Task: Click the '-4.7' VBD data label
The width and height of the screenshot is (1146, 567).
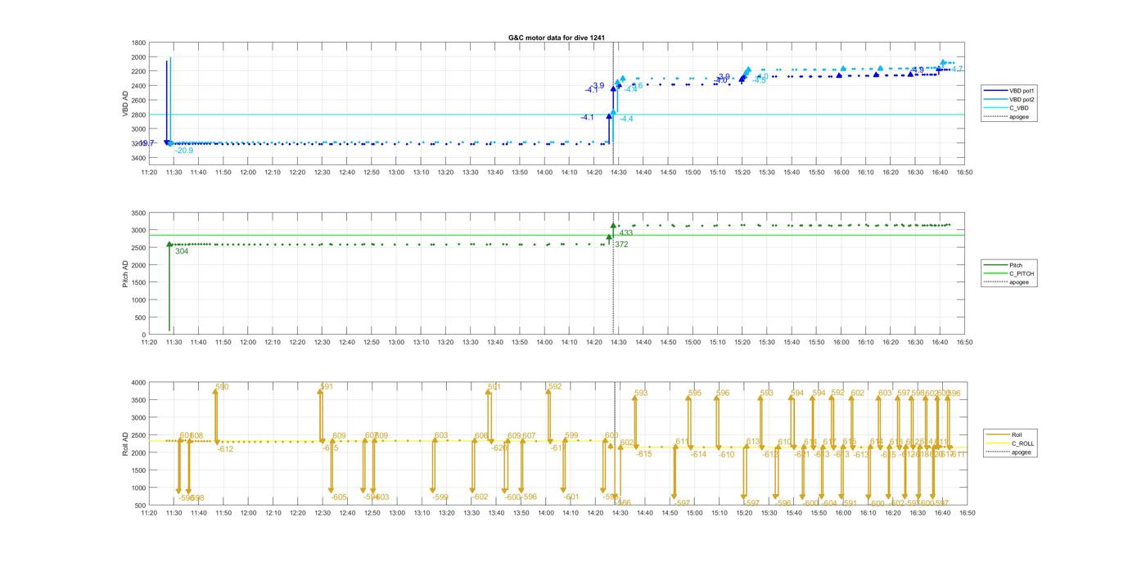Action: tap(957, 70)
